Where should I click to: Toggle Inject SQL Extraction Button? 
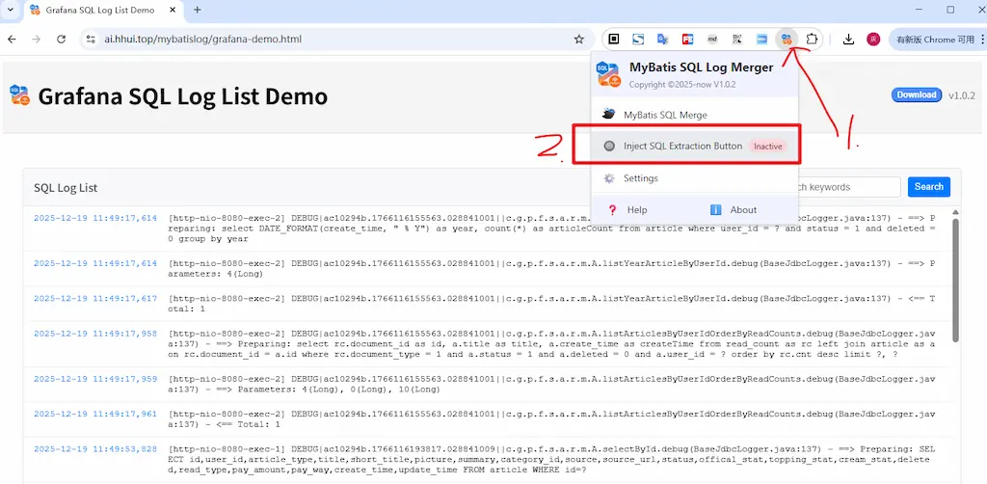tap(685, 146)
